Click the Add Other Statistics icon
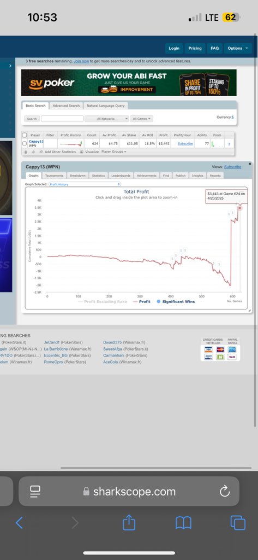The height and width of the screenshot is (560, 258). coord(41,152)
